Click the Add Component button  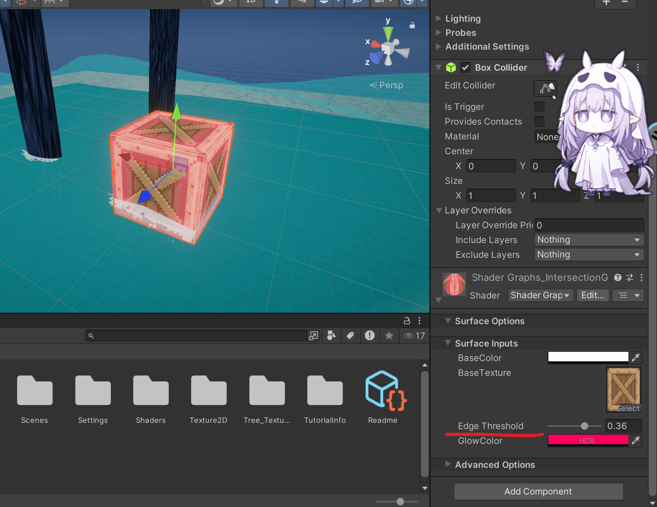(x=539, y=492)
